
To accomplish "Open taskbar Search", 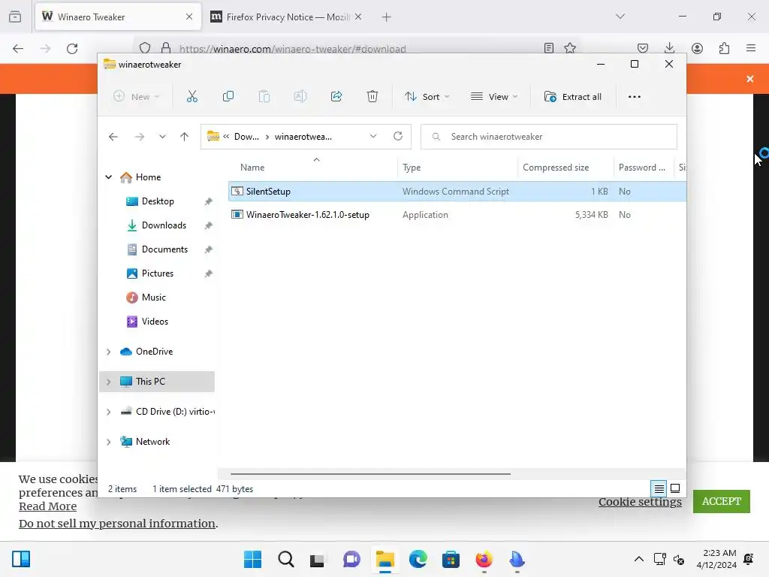I will tap(285, 559).
